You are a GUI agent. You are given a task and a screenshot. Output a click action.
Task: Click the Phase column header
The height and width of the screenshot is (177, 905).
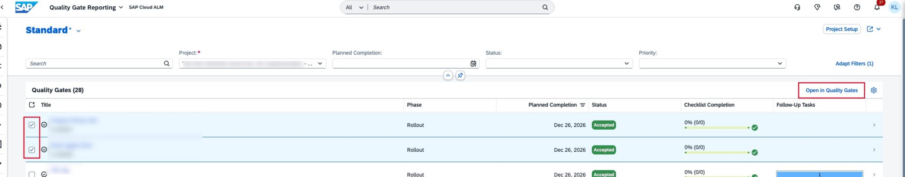[x=414, y=105]
